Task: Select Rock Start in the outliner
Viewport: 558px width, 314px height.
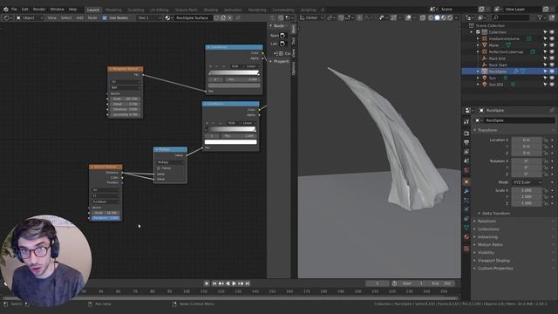Action: [498, 65]
